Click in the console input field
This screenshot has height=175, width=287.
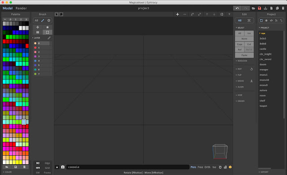tap(127, 167)
